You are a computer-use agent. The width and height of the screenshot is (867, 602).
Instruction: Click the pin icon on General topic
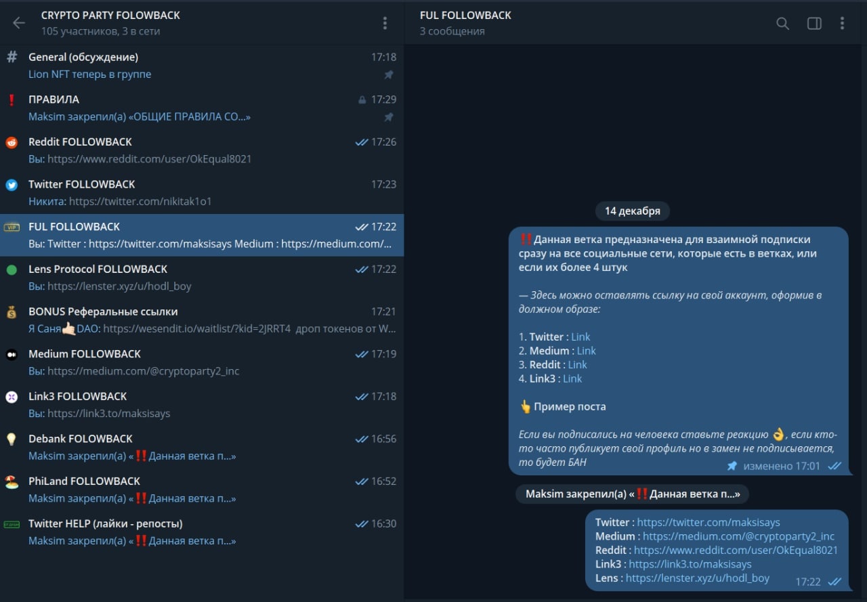click(x=389, y=74)
